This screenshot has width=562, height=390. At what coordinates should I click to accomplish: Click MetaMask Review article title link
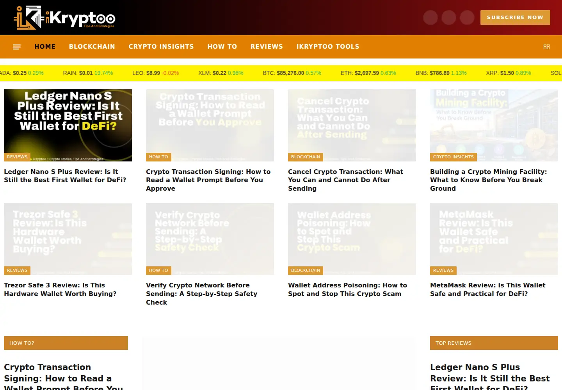coord(487,289)
